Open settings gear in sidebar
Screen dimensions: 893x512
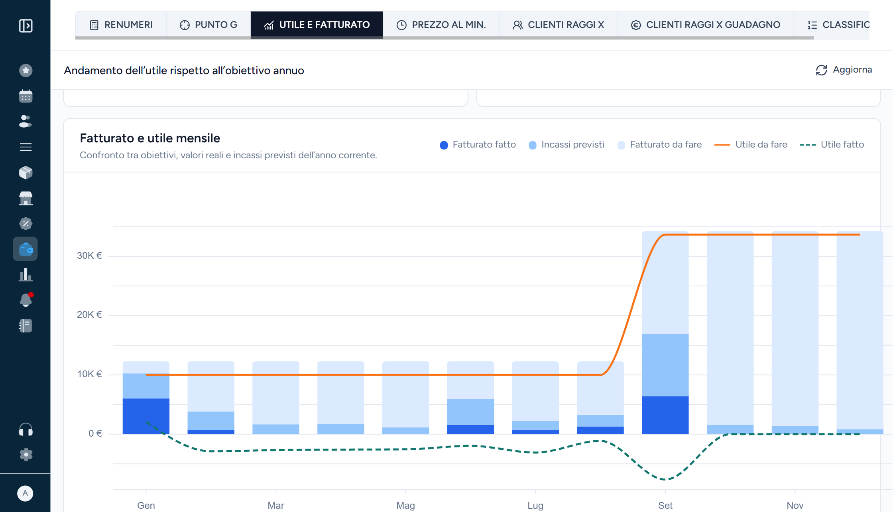(x=26, y=455)
